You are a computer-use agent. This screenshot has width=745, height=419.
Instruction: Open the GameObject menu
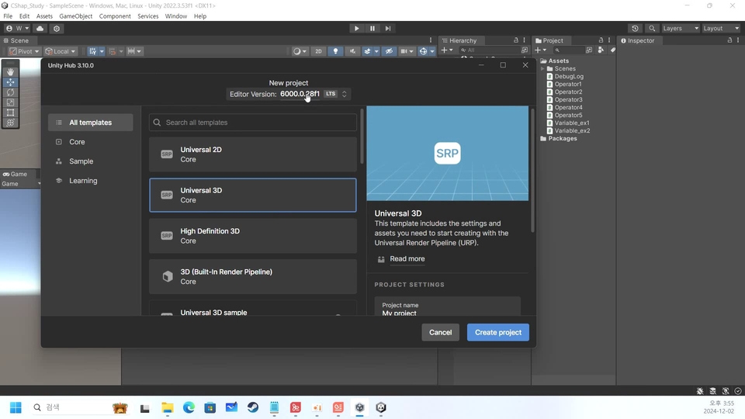[75, 16]
